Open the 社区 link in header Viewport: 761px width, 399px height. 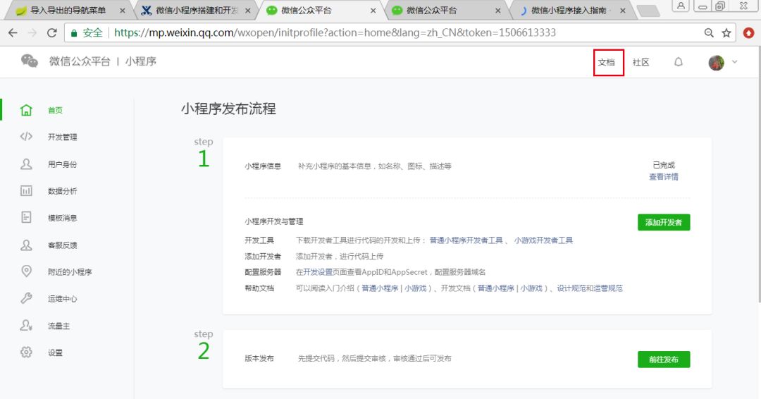(x=641, y=62)
